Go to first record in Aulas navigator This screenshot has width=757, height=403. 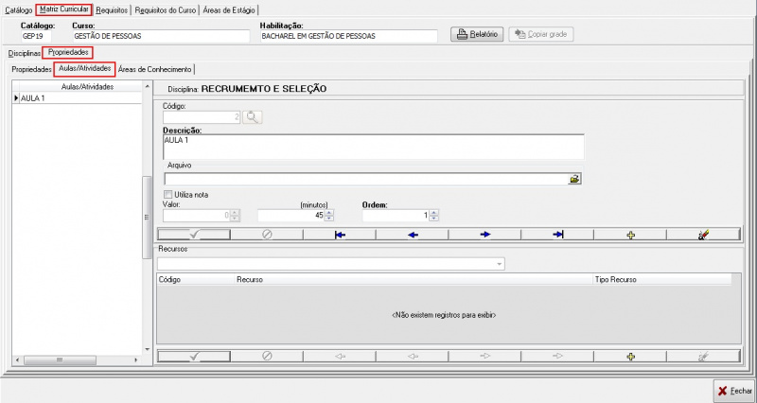pyautogui.click(x=339, y=235)
